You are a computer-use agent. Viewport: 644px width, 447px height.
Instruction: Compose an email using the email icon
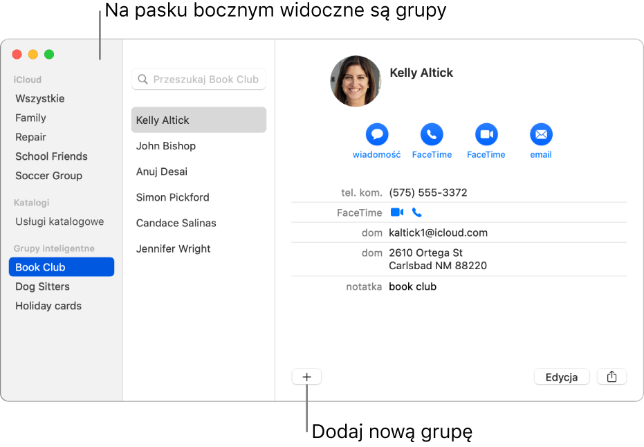(x=541, y=134)
